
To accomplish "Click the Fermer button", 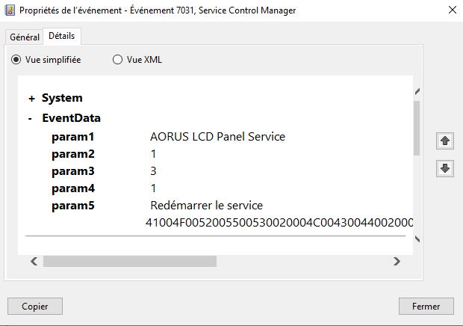I will [426, 306].
